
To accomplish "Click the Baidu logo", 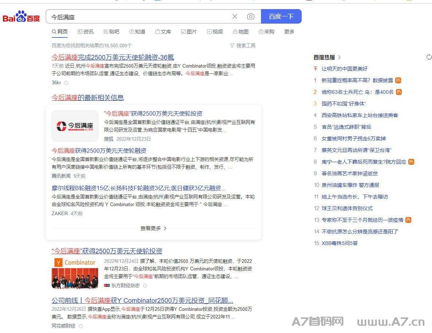I will pos(21,16).
